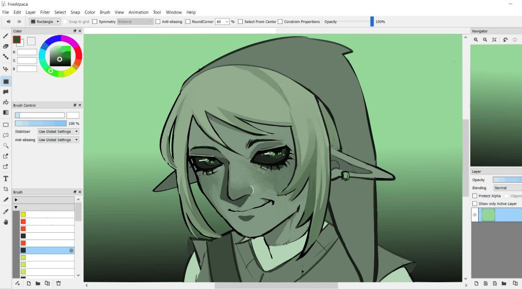Open the Snap menu
522x289 pixels.
pos(75,12)
